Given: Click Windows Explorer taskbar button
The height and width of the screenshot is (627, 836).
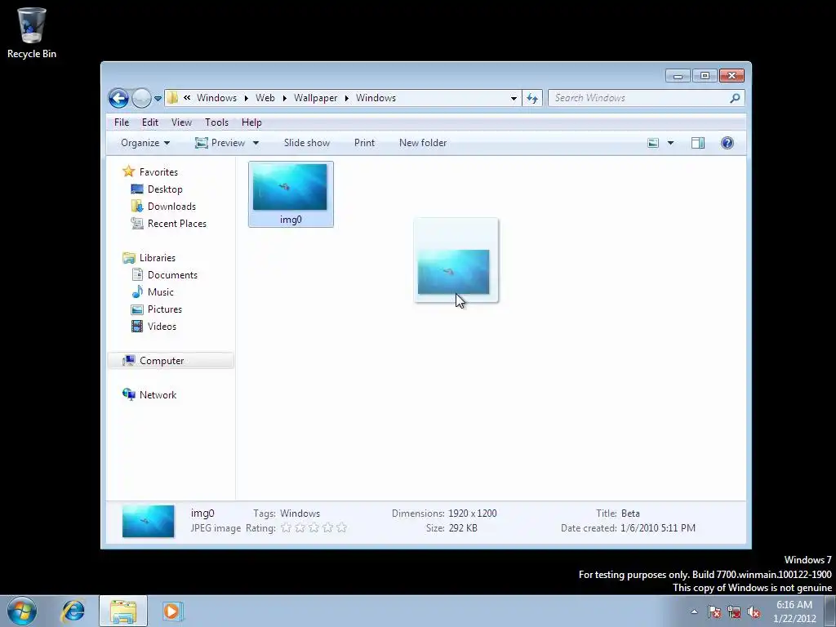Looking at the screenshot, I should 123,611.
